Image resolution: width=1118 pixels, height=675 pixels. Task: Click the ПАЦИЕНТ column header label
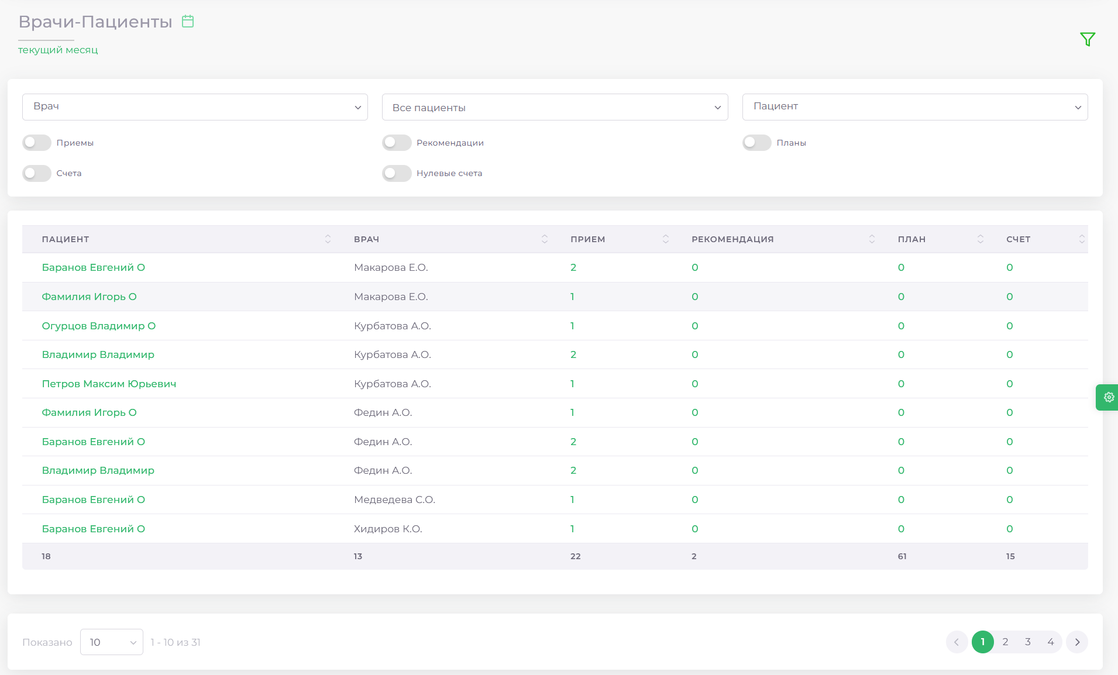tap(66, 239)
